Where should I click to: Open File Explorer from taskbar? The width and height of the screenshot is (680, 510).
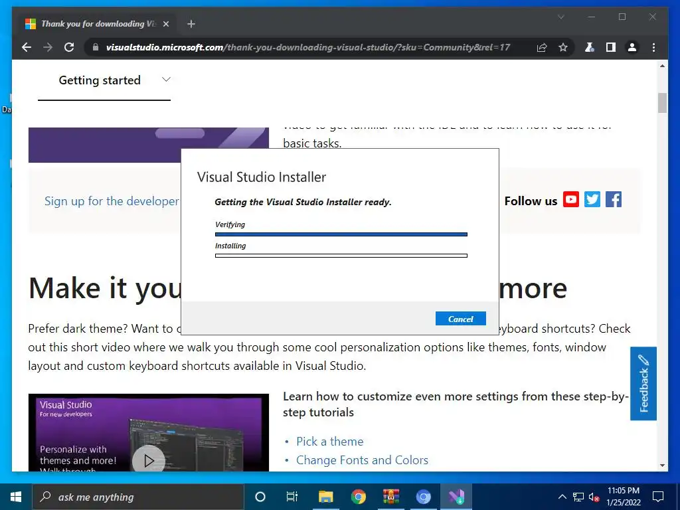coord(325,497)
